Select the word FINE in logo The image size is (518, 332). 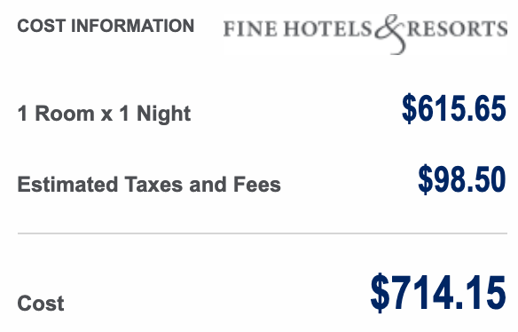250,28
